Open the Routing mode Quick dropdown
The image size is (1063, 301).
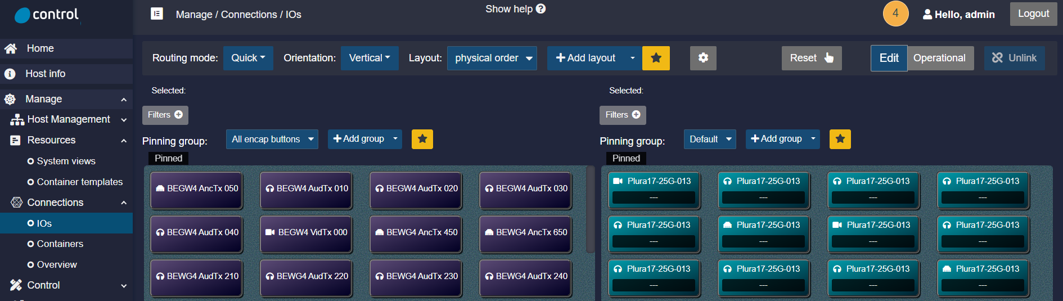248,58
